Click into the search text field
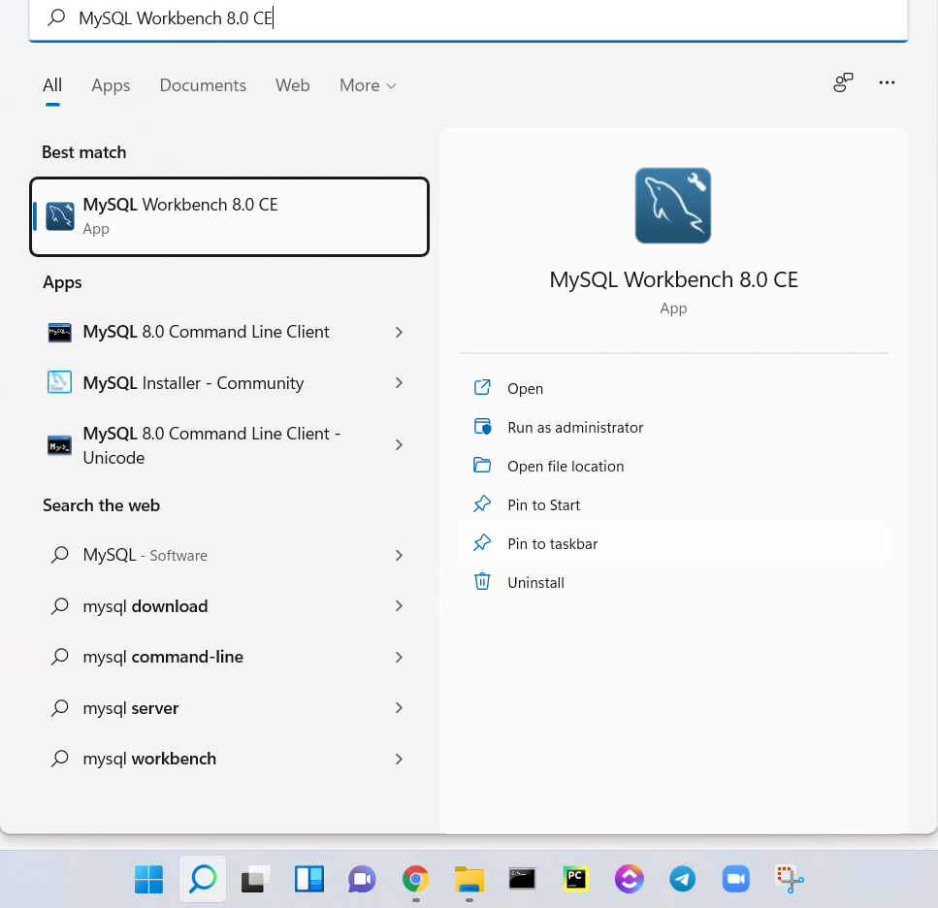 (469, 18)
